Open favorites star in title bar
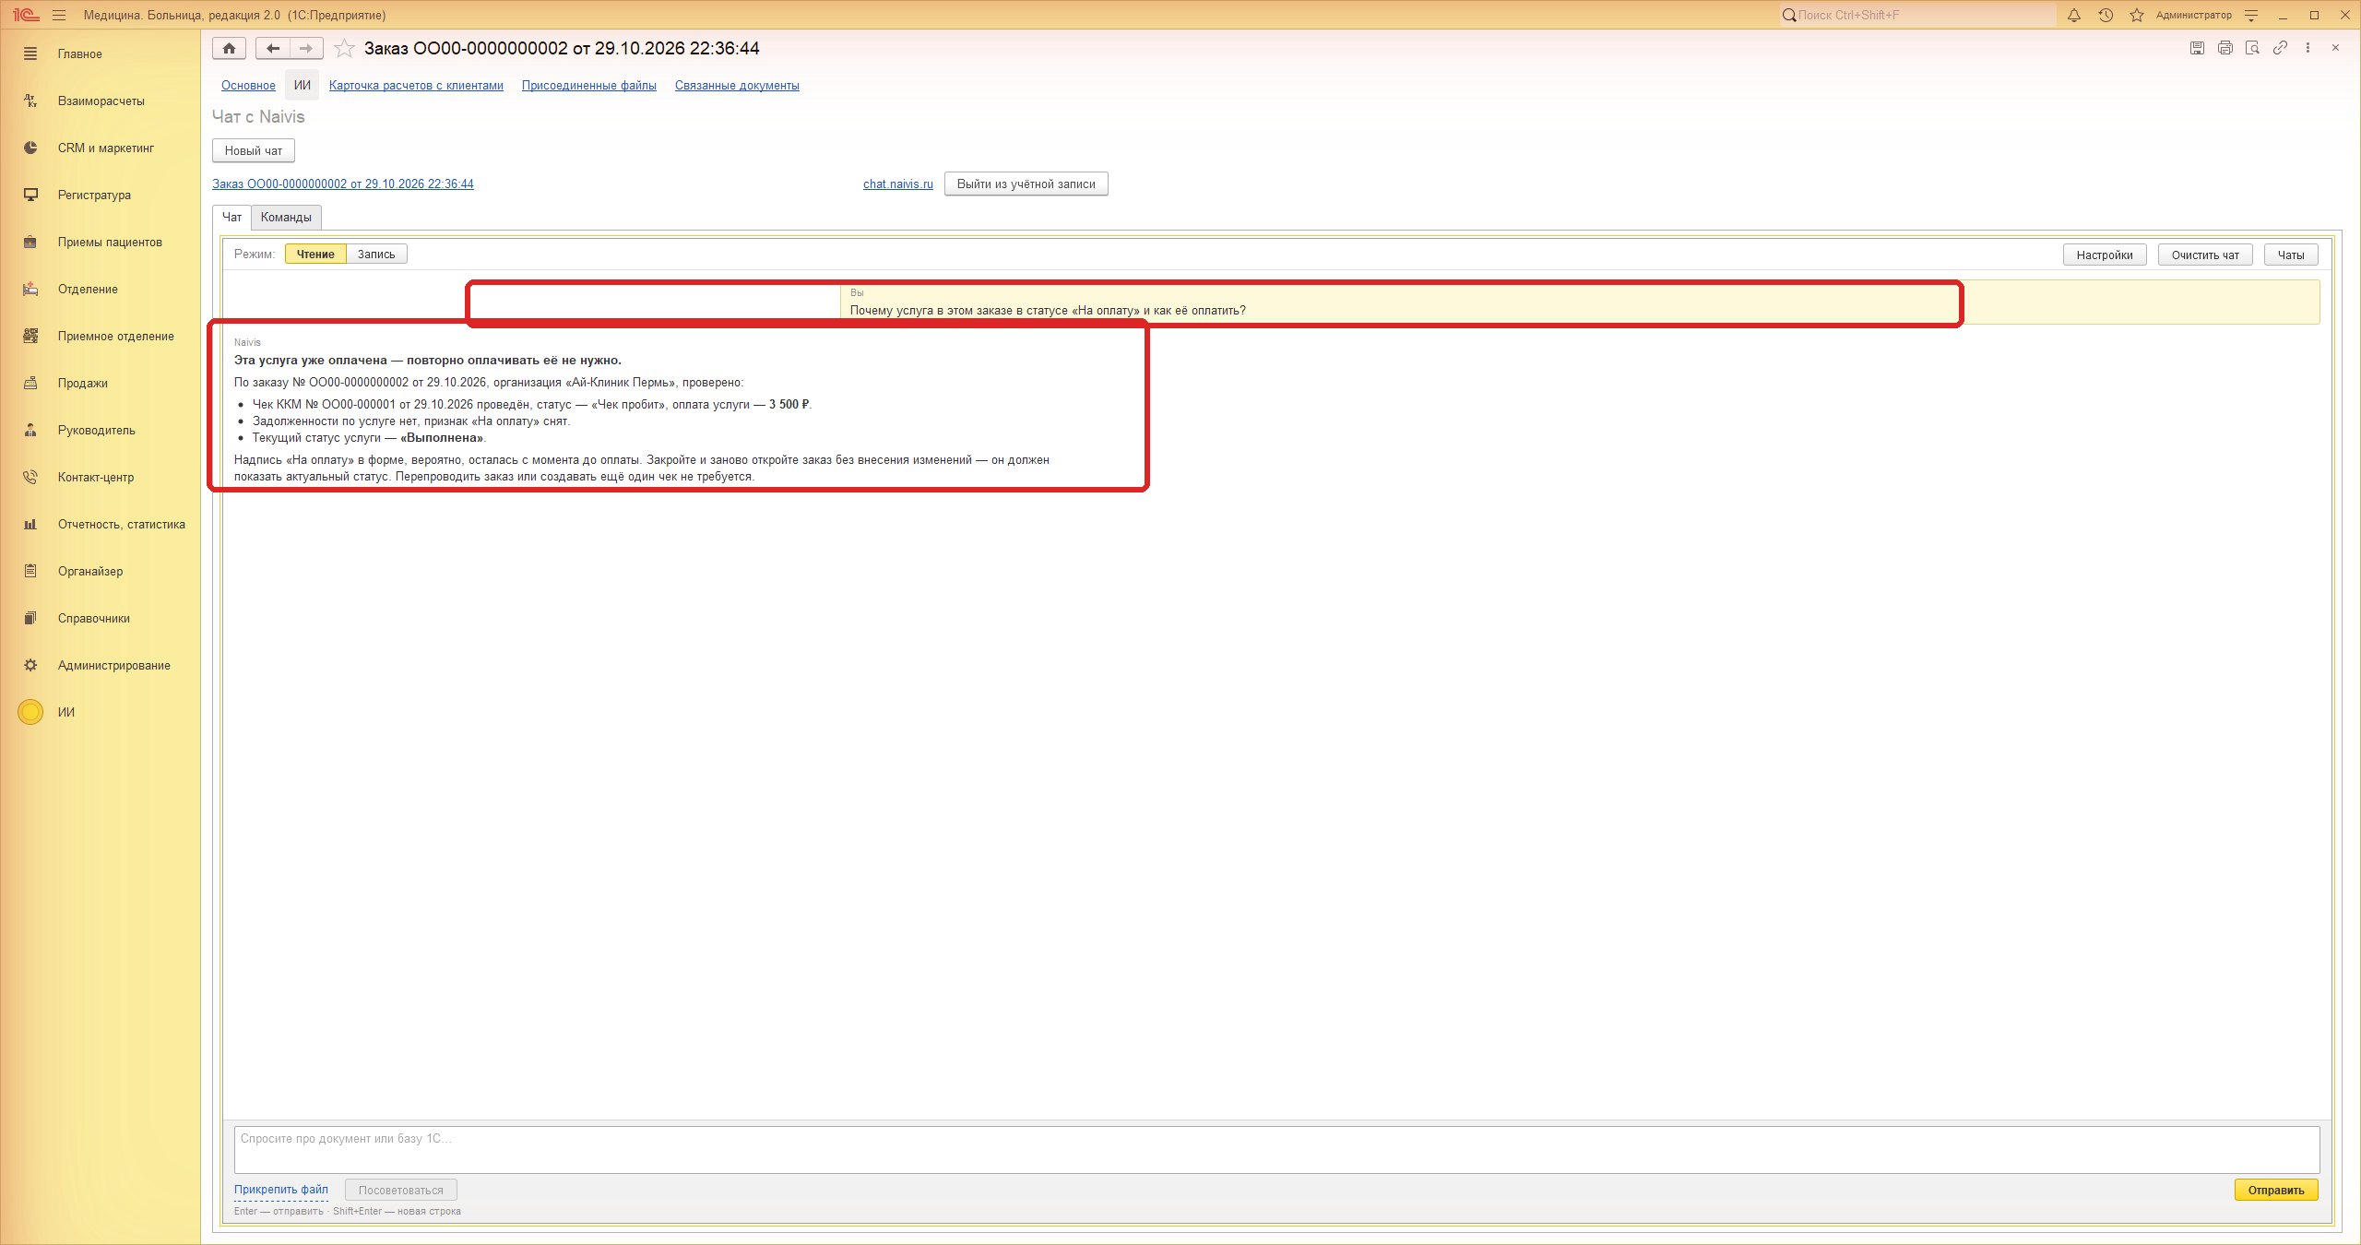This screenshot has height=1245, width=2361. (x=2136, y=15)
